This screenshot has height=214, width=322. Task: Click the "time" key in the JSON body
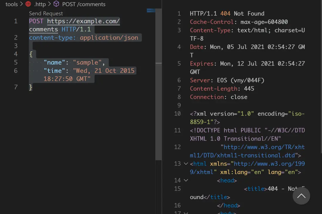pos(55,71)
